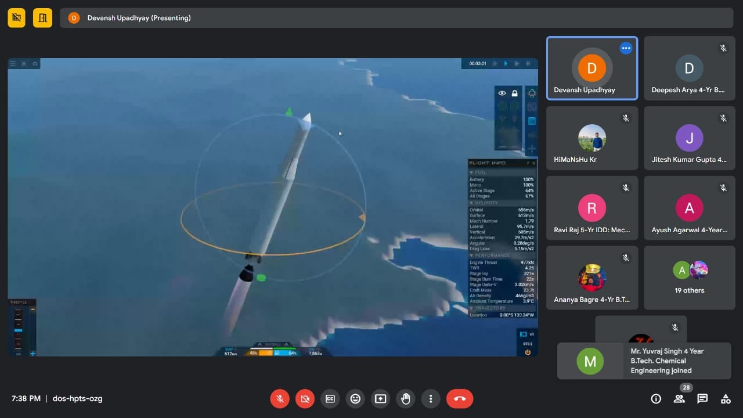Open more options three-dot menu
Screen dimensions: 743x418
click(431, 398)
